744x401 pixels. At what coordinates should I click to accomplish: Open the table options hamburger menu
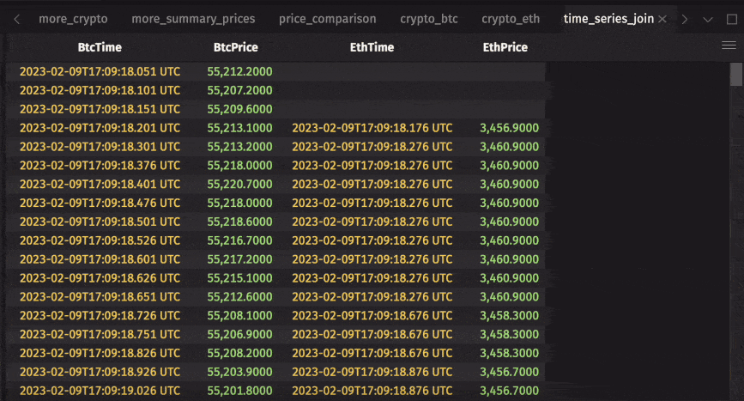[729, 47]
